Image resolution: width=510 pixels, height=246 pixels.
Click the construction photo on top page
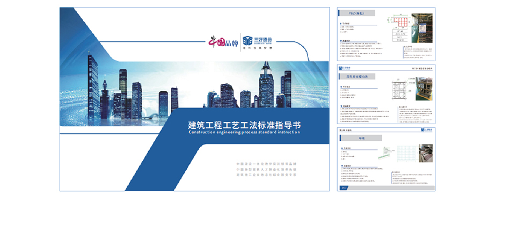422,27
